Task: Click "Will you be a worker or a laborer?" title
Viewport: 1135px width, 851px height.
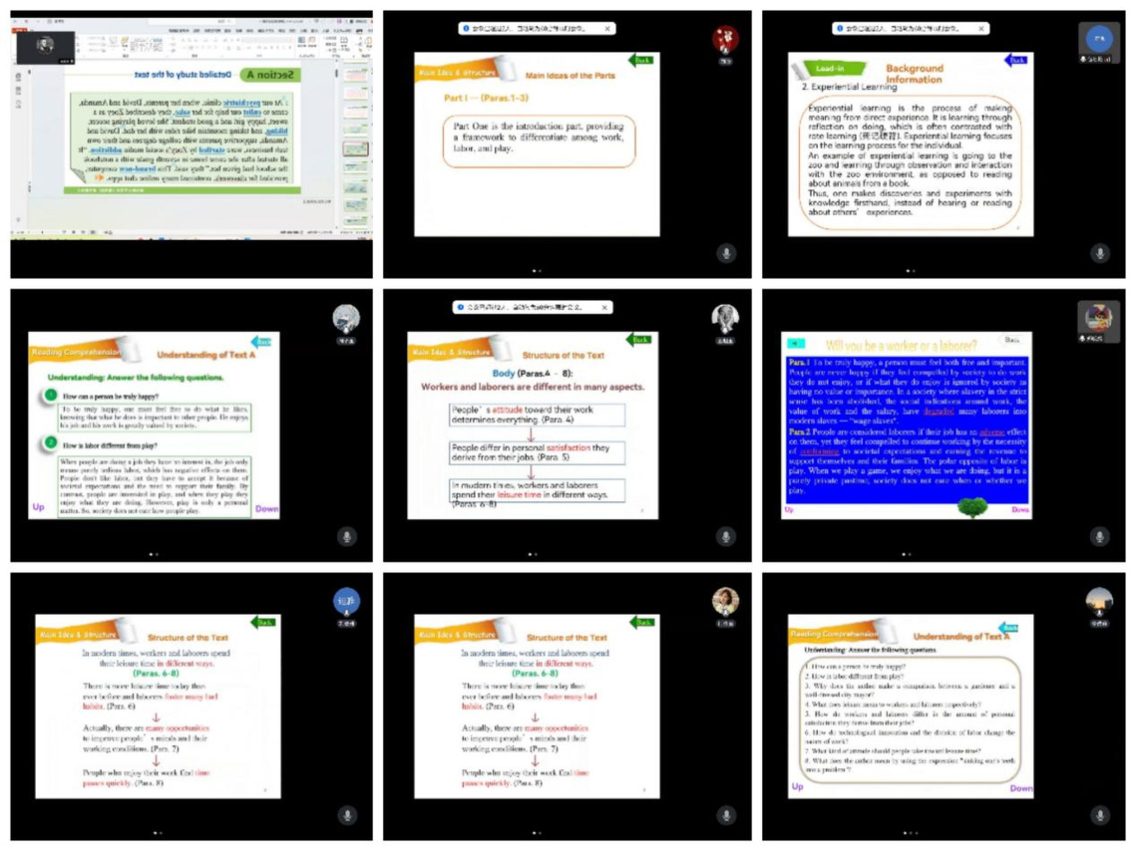Action: pos(902,346)
